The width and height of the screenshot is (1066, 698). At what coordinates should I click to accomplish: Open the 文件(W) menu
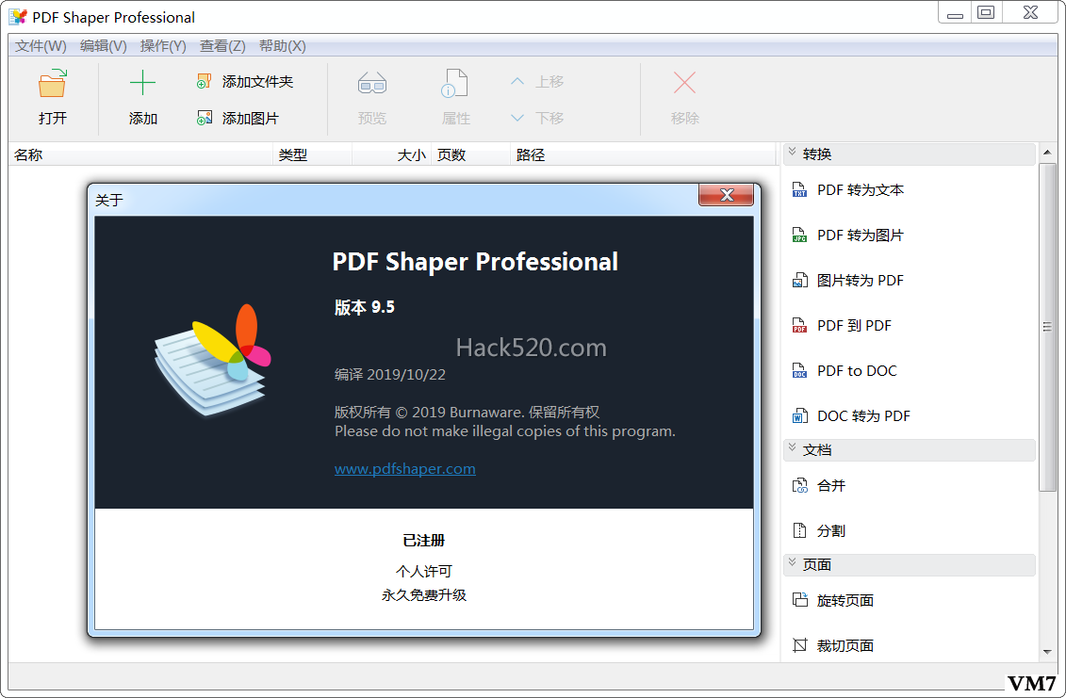click(x=41, y=45)
